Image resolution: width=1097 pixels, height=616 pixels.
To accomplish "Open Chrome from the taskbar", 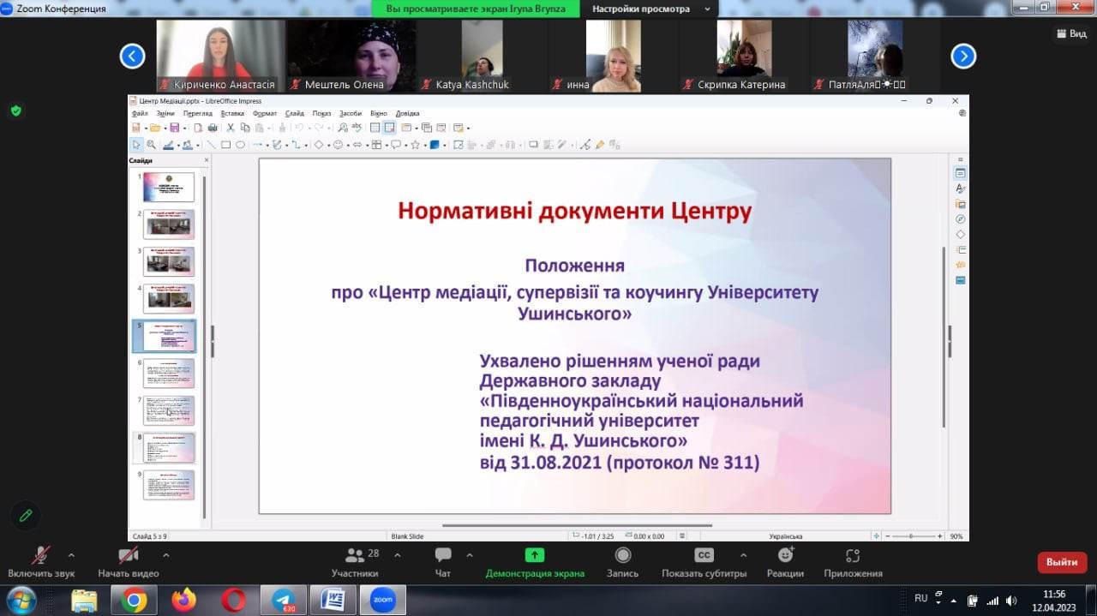I will point(134,600).
